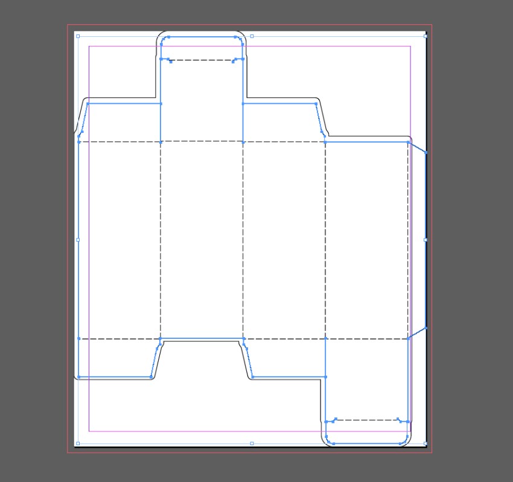Click the bottom-left bounding box handle
The height and width of the screenshot is (482, 513).
tap(78, 443)
